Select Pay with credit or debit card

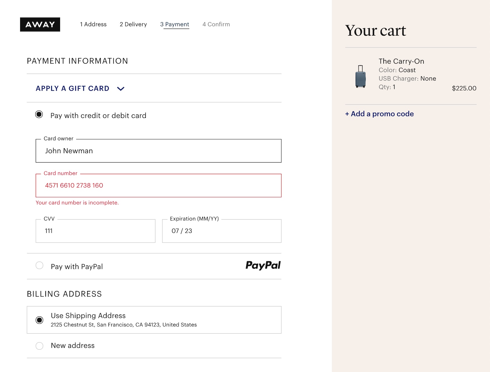tap(39, 114)
